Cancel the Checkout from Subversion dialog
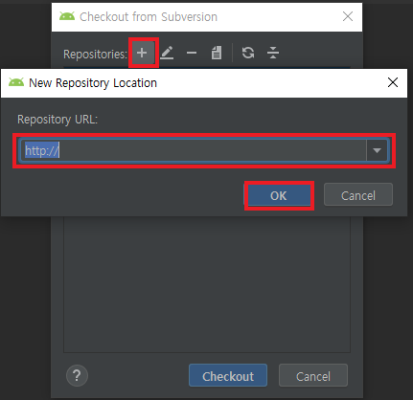 pyautogui.click(x=313, y=376)
